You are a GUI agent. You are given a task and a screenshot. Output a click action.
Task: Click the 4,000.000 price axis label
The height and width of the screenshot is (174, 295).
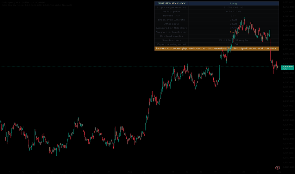pyautogui.click(x=288, y=148)
